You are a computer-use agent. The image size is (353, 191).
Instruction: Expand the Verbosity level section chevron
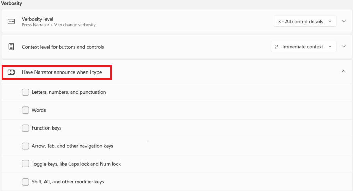(x=344, y=21)
